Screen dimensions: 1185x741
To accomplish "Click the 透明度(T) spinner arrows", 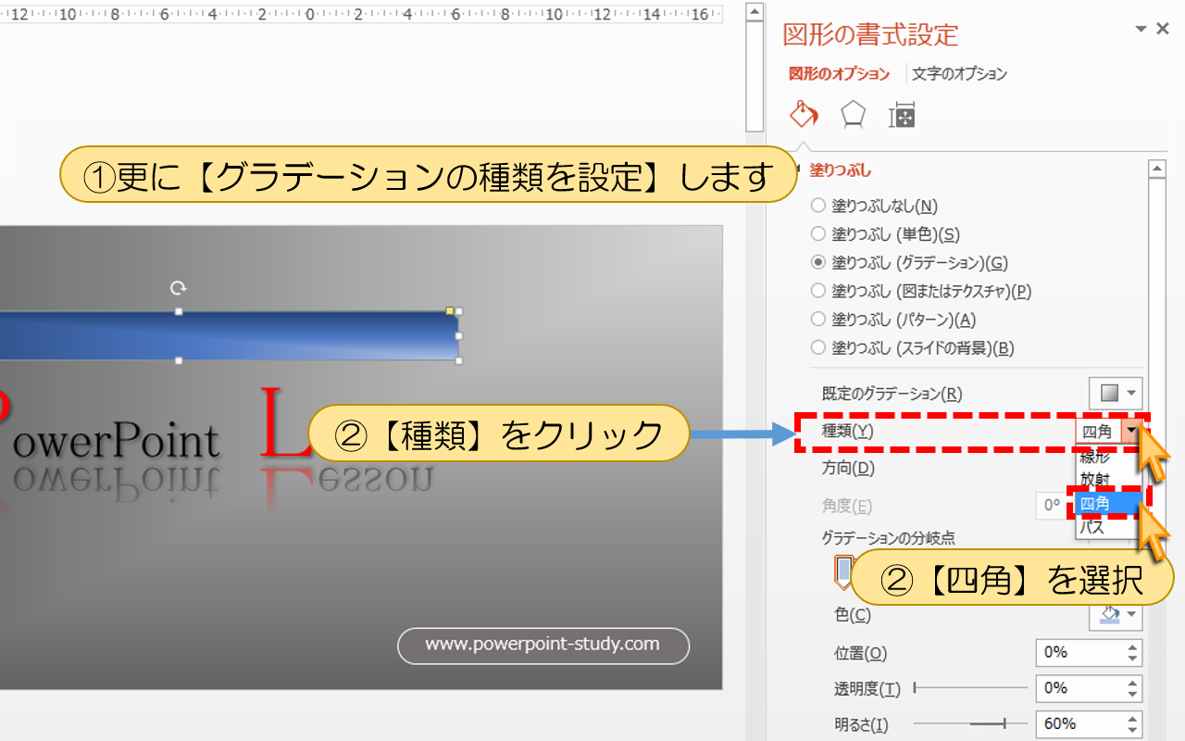I will [1133, 688].
